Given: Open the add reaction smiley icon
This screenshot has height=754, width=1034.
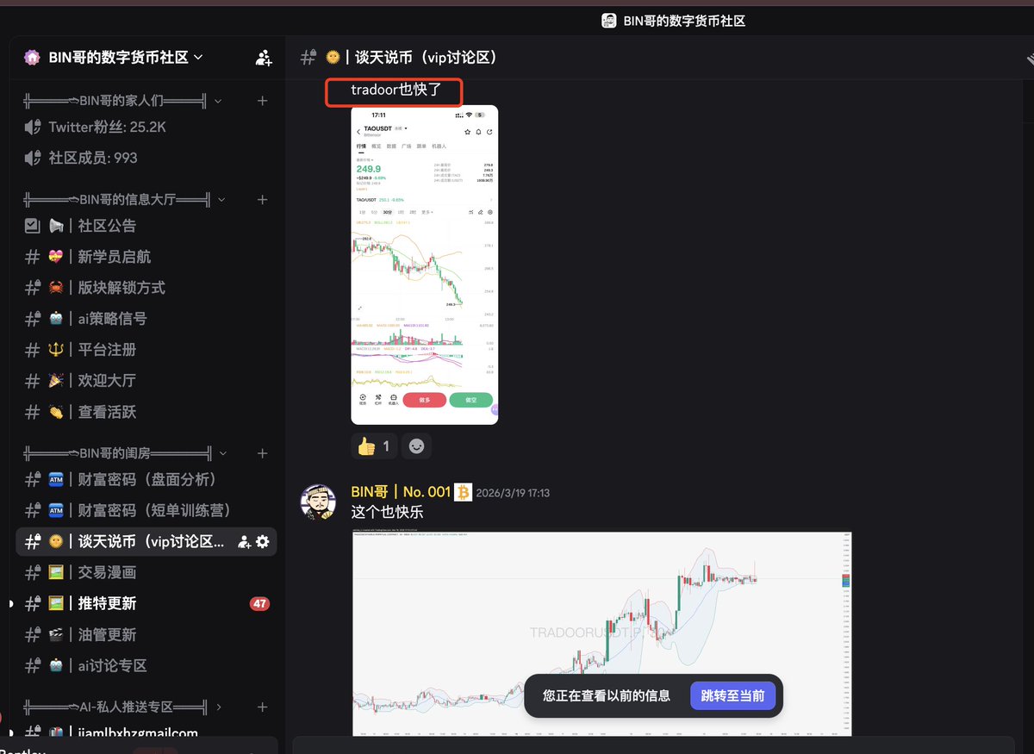Looking at the screenshot, I should point(416,446).
